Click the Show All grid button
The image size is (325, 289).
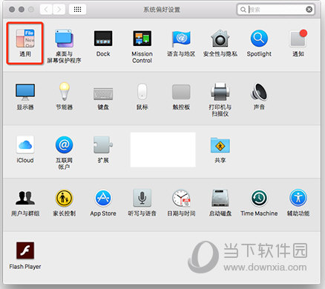pyautogui.click(x=77, y=10)
